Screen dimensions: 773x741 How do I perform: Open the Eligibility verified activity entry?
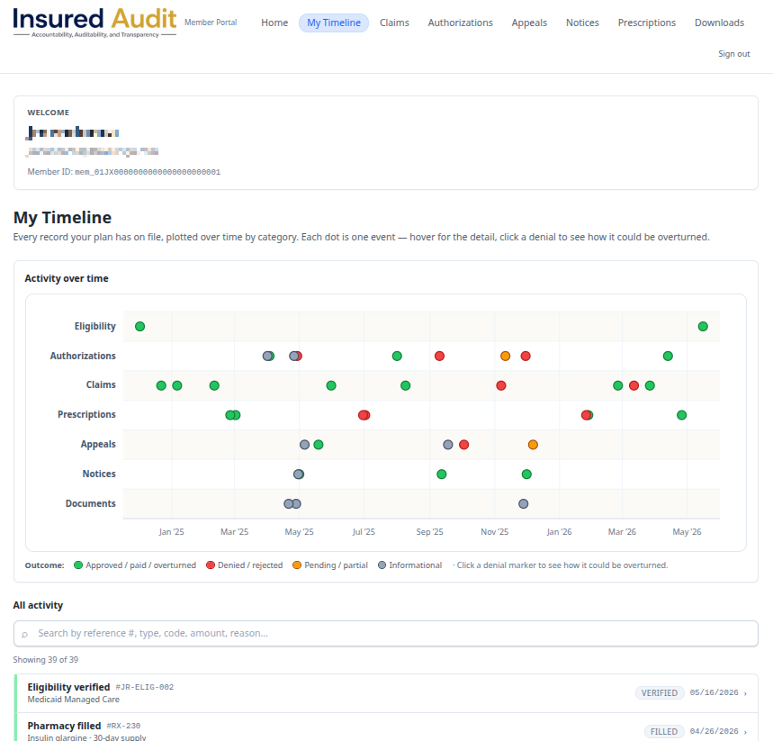point(387,693)
